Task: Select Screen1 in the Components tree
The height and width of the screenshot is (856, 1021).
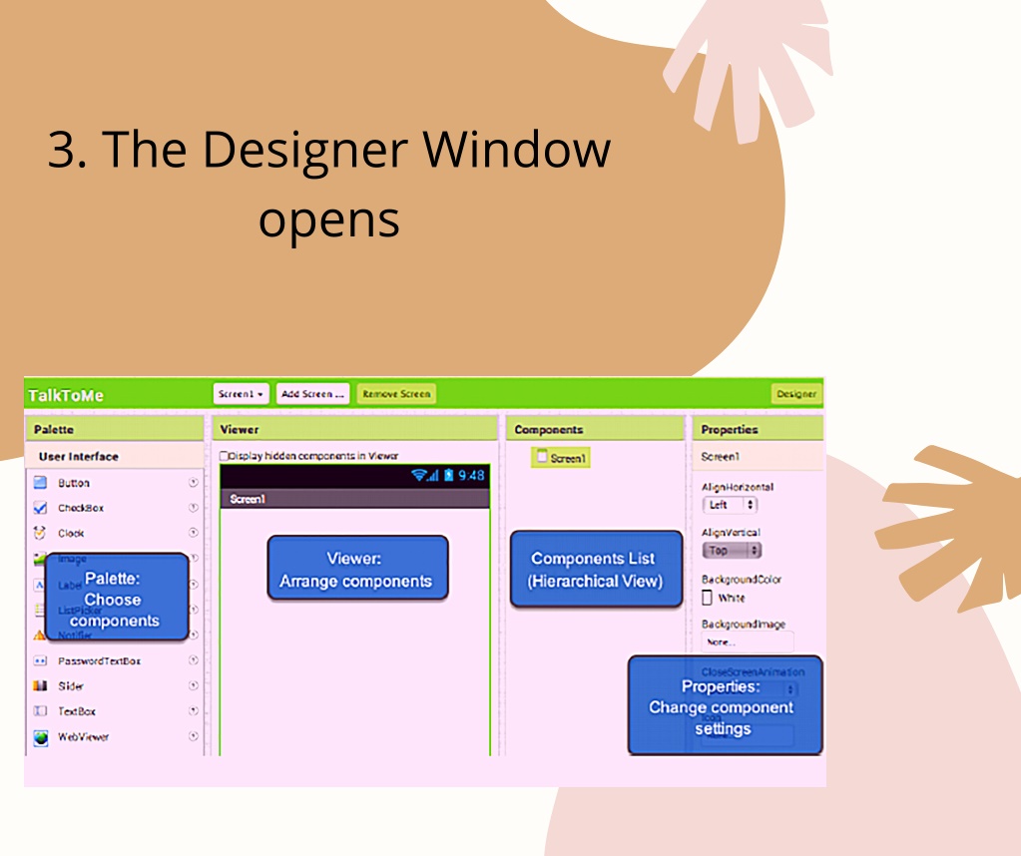Action: pyautogui.click(x=561, y=458)
